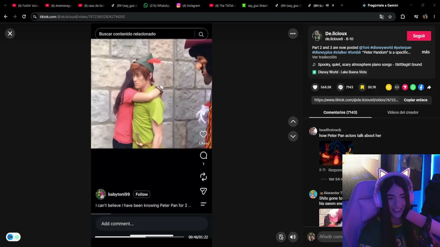Screen dimensions: 440x247
Task: Click the Spooky, quiet, scary atmosphere sound title
Action: coord(370,64)
